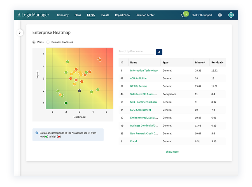Image resolution: width=252 pixels, height=187 pixels.
Task: Go to the Report Portal
Action: (122, 15)
